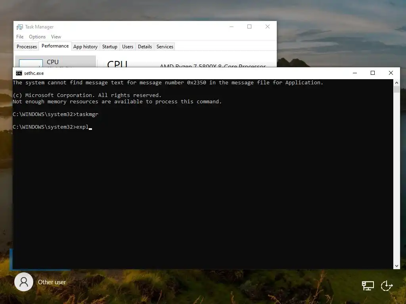The height and width of the screenshot is (304, 406).
Task: Close the sethc.exe console window
Action: tap(391, 73)
